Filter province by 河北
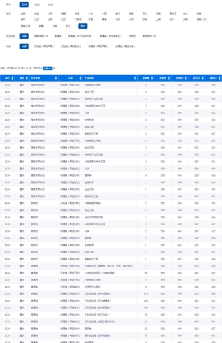This screenshot has height=343, width=222. tap(144, 13)
